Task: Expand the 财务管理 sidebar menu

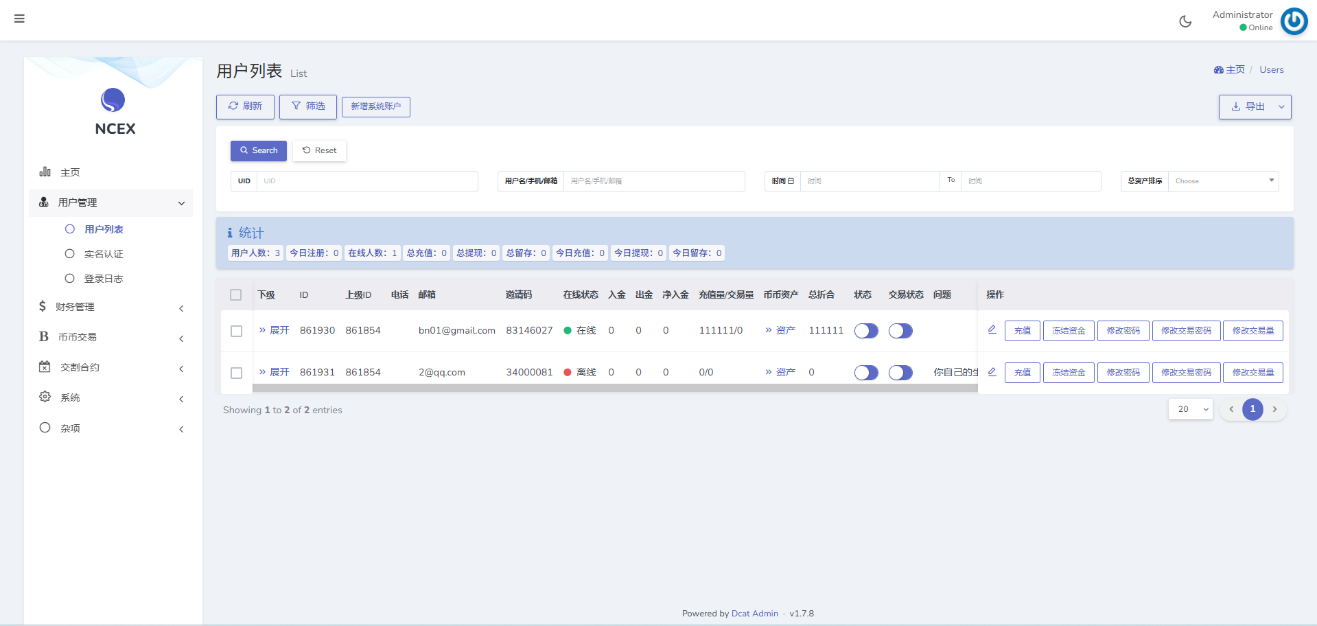Action: (x=110, y=307)
